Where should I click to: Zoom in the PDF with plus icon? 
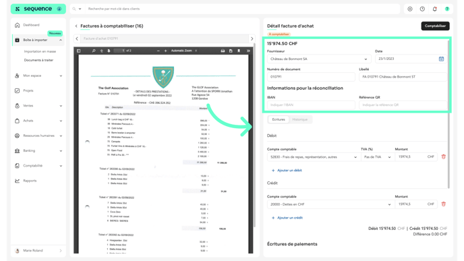(165, 51)
